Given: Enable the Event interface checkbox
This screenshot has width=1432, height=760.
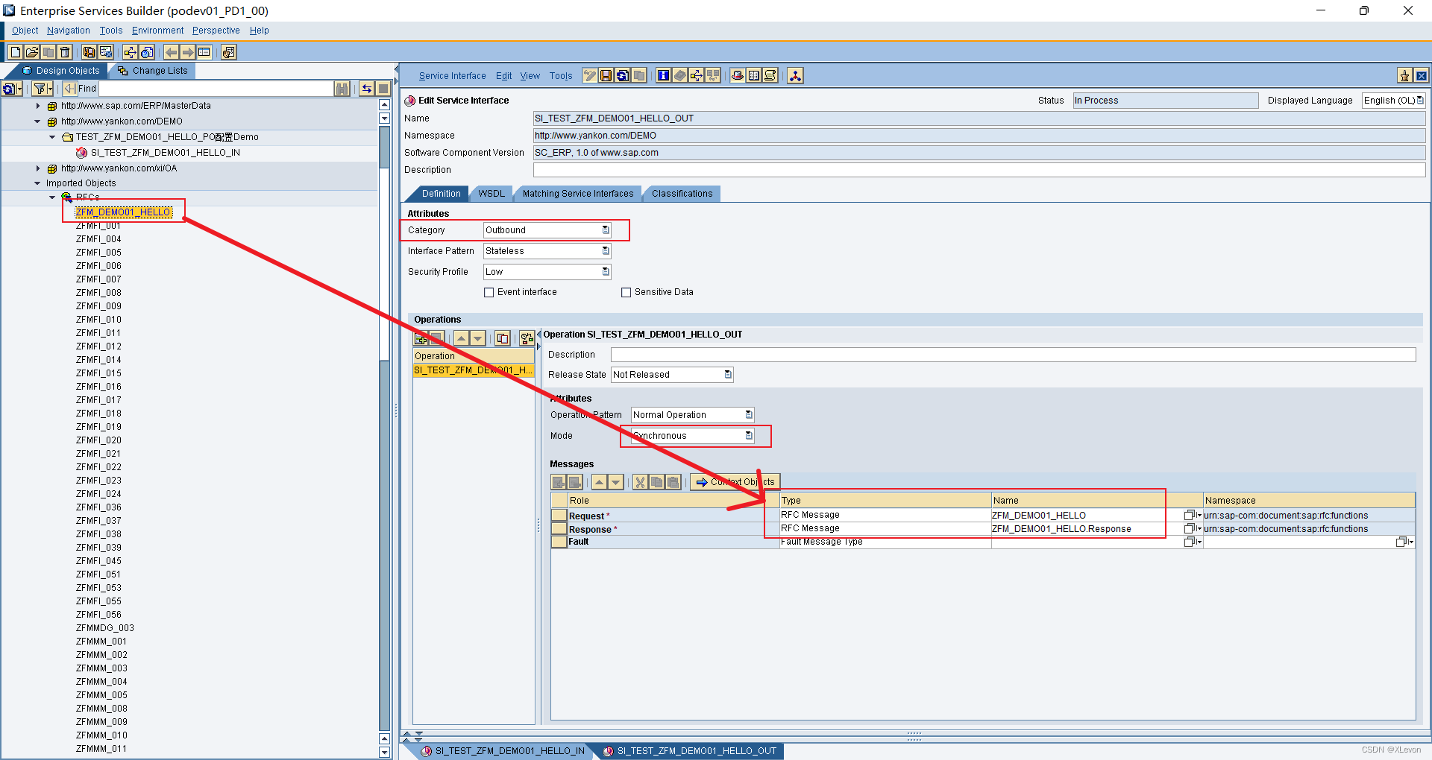Looking at the screenshot, I should coord(489,292).
